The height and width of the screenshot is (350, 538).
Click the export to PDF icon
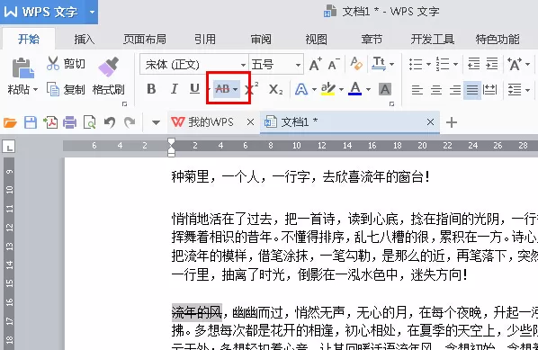click(x=50, y=122)
